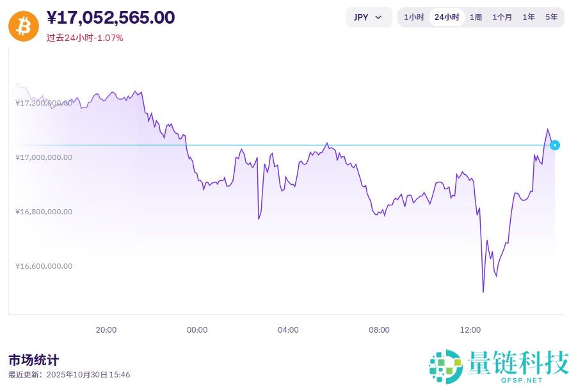
Task: Click the ¥17,052,565.00 price display
Action: coord(111,18)
